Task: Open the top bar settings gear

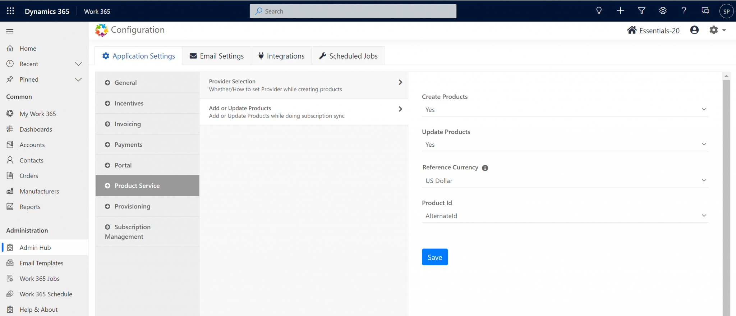Action: 663,11
